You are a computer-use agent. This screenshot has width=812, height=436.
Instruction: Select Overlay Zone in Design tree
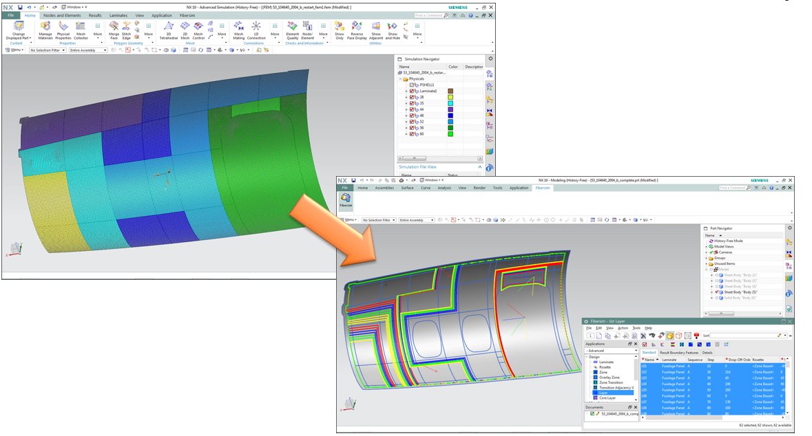[609, 378]
